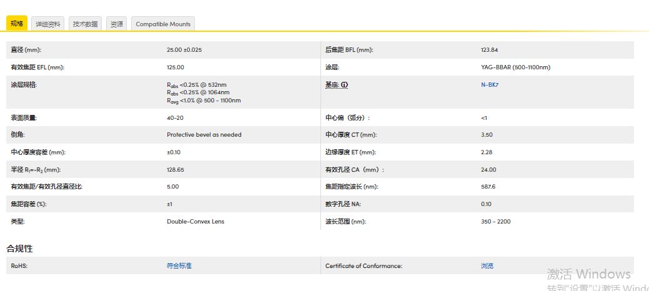
Task: Click the Double-Convex Lens type value
Action: [196, 222]
